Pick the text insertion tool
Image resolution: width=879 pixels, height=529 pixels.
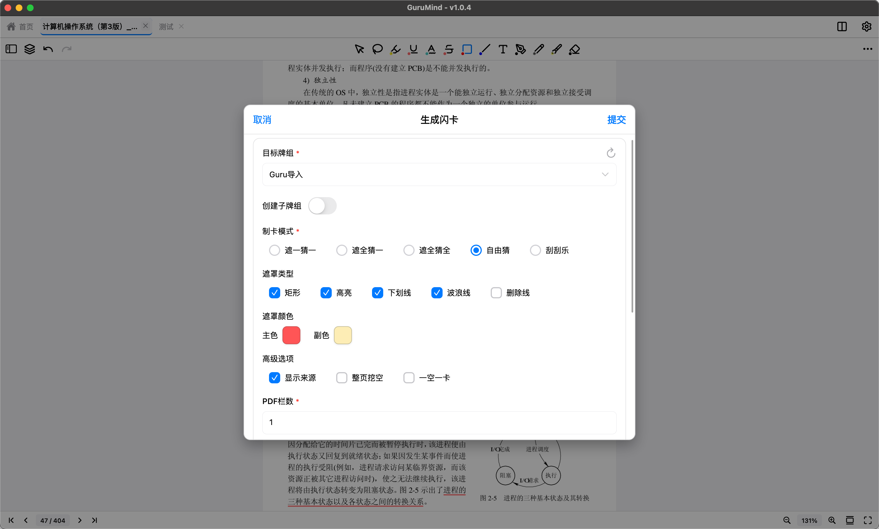click(502, 49)
